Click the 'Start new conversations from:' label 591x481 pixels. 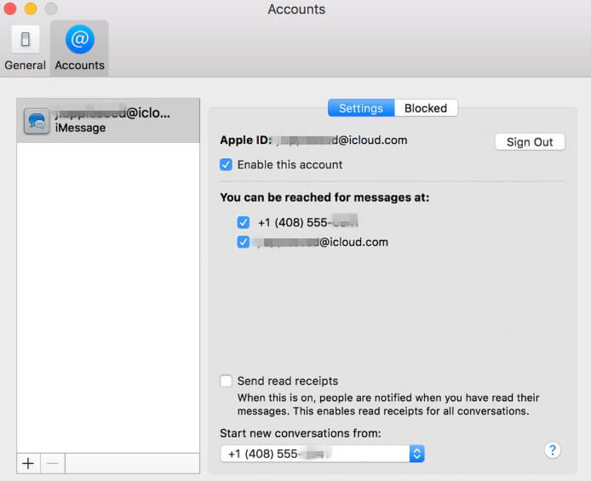tap(301, 433)
